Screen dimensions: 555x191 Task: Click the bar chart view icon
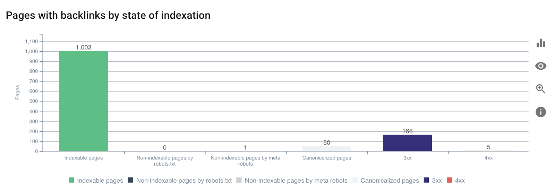pos(540,43)
